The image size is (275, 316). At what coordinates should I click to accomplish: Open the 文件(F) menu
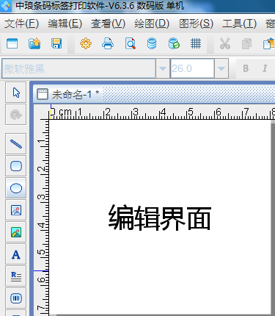[x=21, y=24]
